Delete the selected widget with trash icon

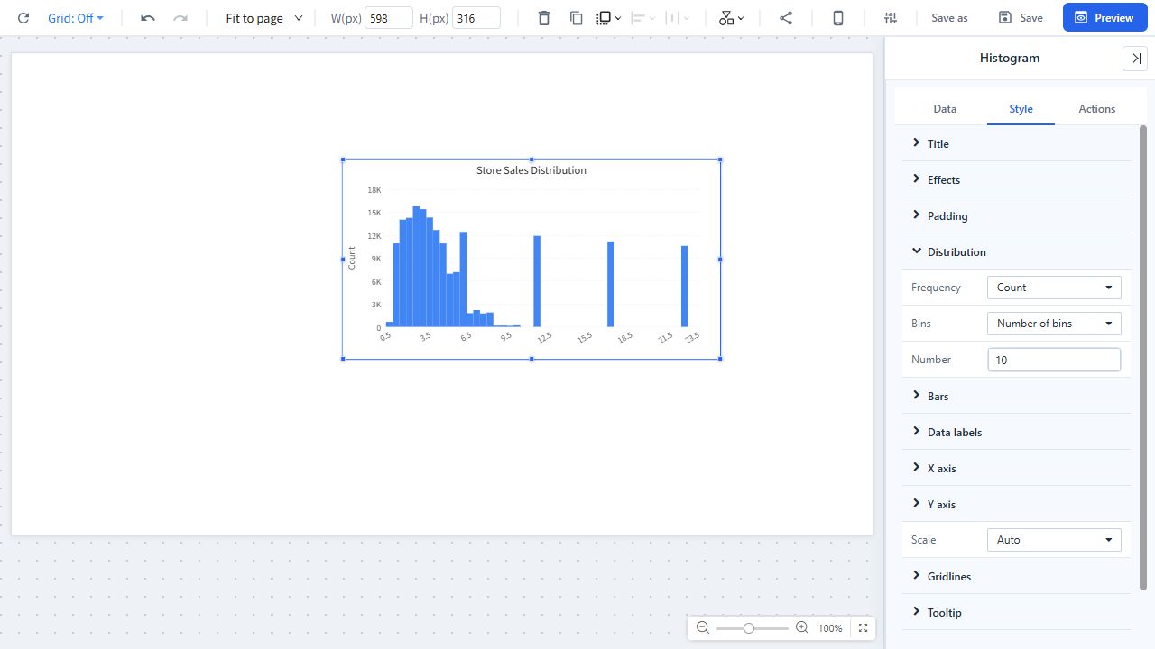(x=543, y=18)
